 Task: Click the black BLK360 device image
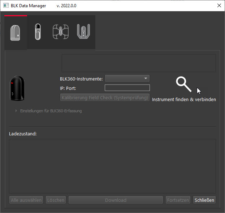[x=17, y=88]
